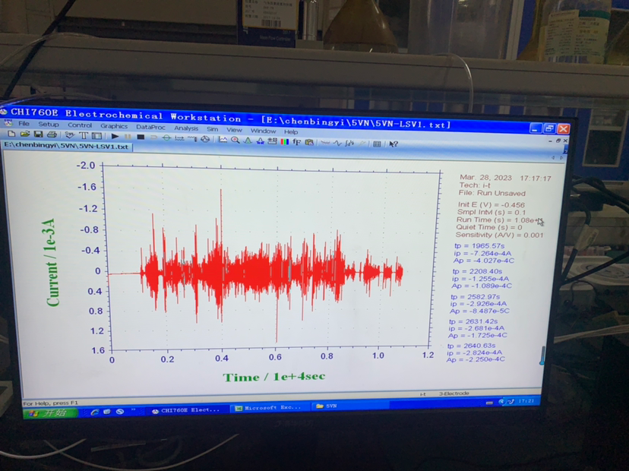Launch Internet Explorer from quick launch

coord(95,412)
